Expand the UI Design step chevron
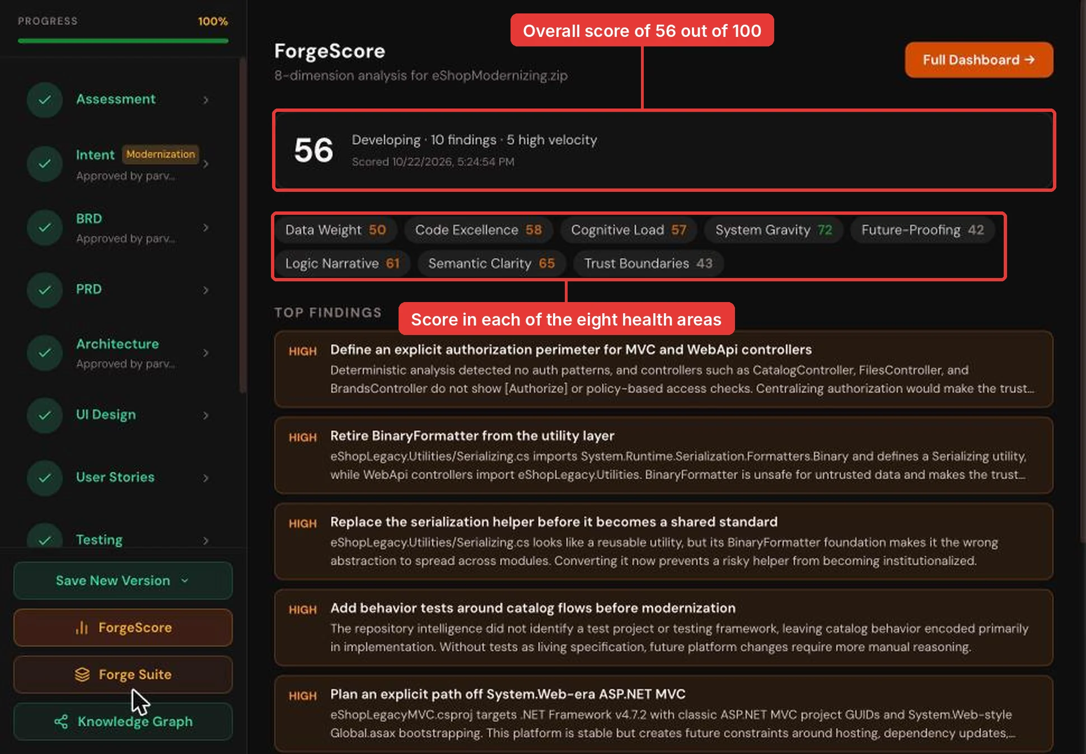This screenshot has width=1086, height=754. click(206, 416)
